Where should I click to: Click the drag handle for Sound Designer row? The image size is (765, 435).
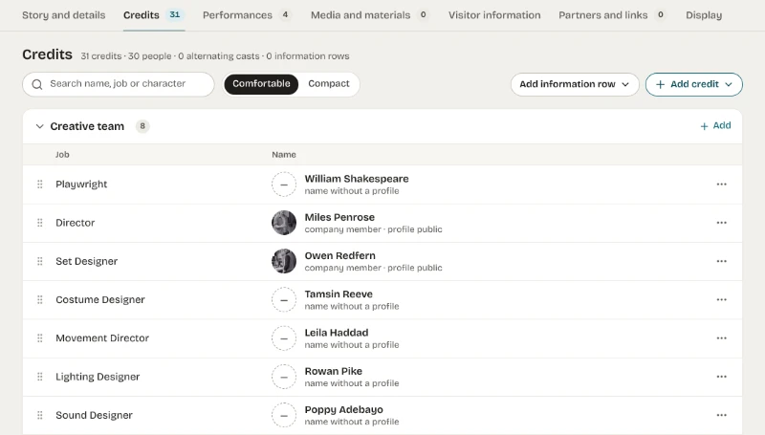[x=40, y=416]
